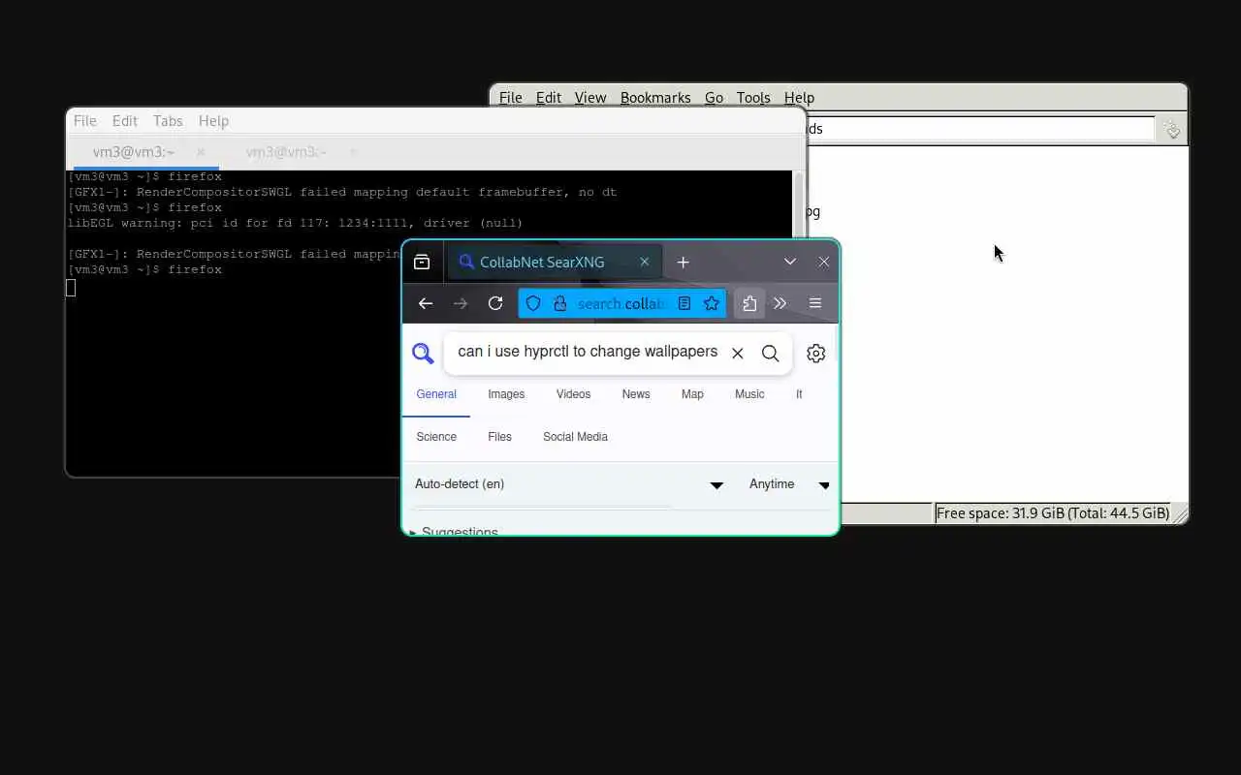1241x775 pixels.
Task: Open tracking protection shield in address bar
Action: [x=533, y=303]
